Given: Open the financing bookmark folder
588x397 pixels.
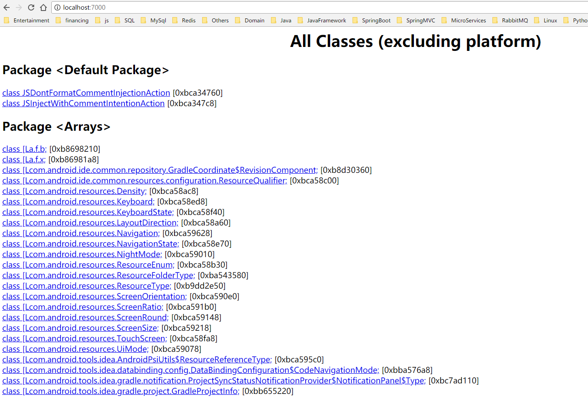Looking at the screenshot, I should coord(72,20).
